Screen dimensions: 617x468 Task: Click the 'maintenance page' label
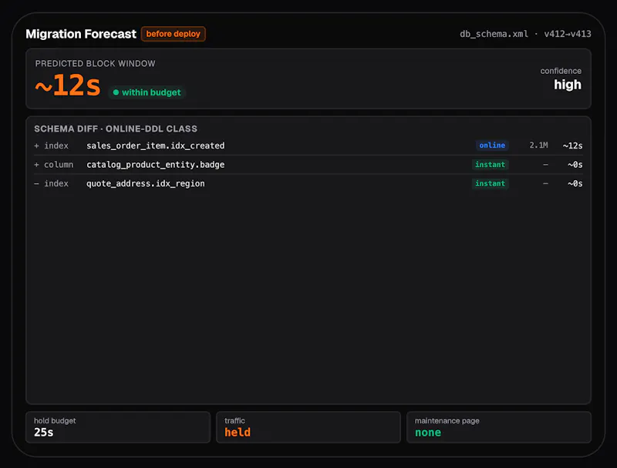pos(447,421)
